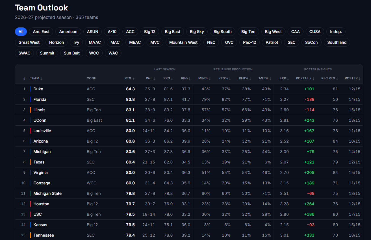Open the Duke team row

(189, 89)
